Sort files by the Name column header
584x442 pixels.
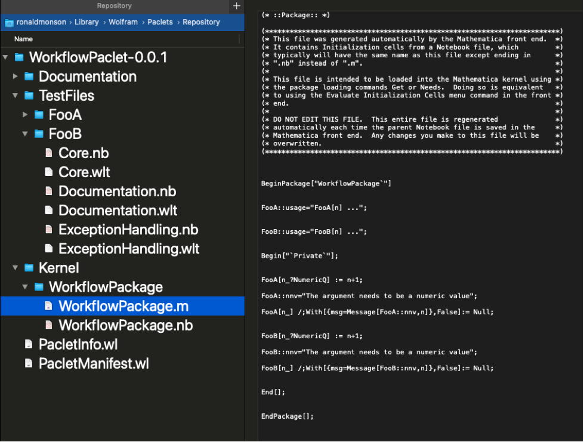(x=24, y=39)
